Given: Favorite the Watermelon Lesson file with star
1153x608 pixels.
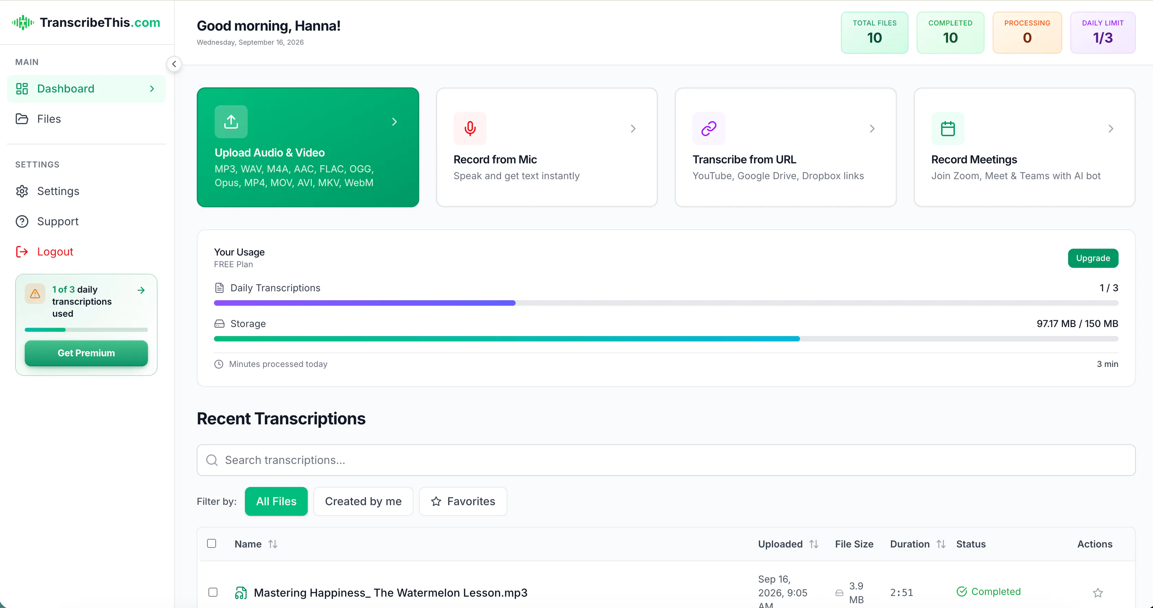Looking at the screenshot, I should (x=1098, y=593).
